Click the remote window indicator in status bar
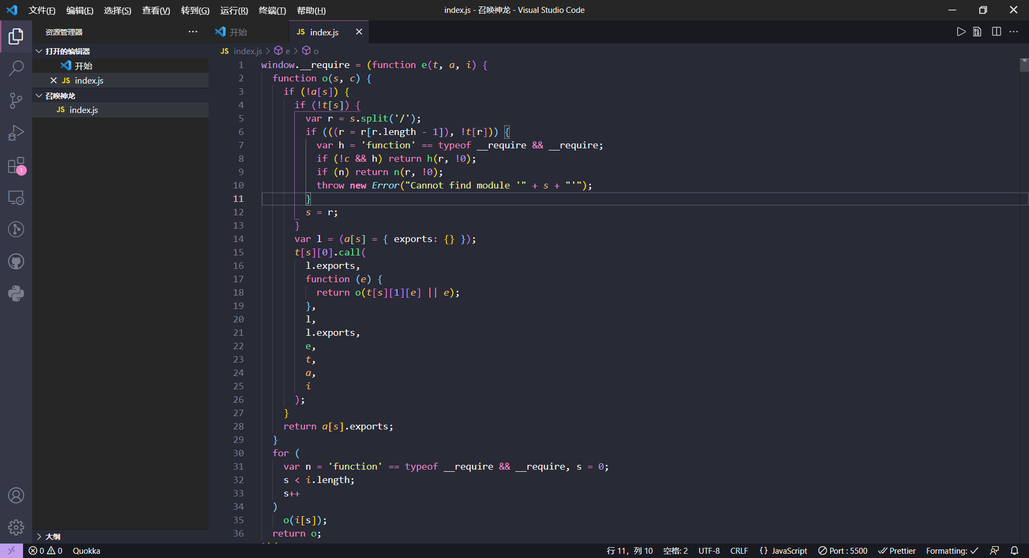1029x558 pixels. (x=11, y=551)
